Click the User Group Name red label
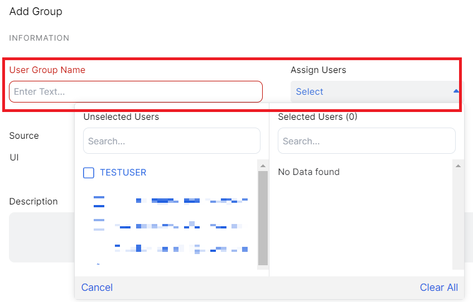 click(x=47, y=70)
